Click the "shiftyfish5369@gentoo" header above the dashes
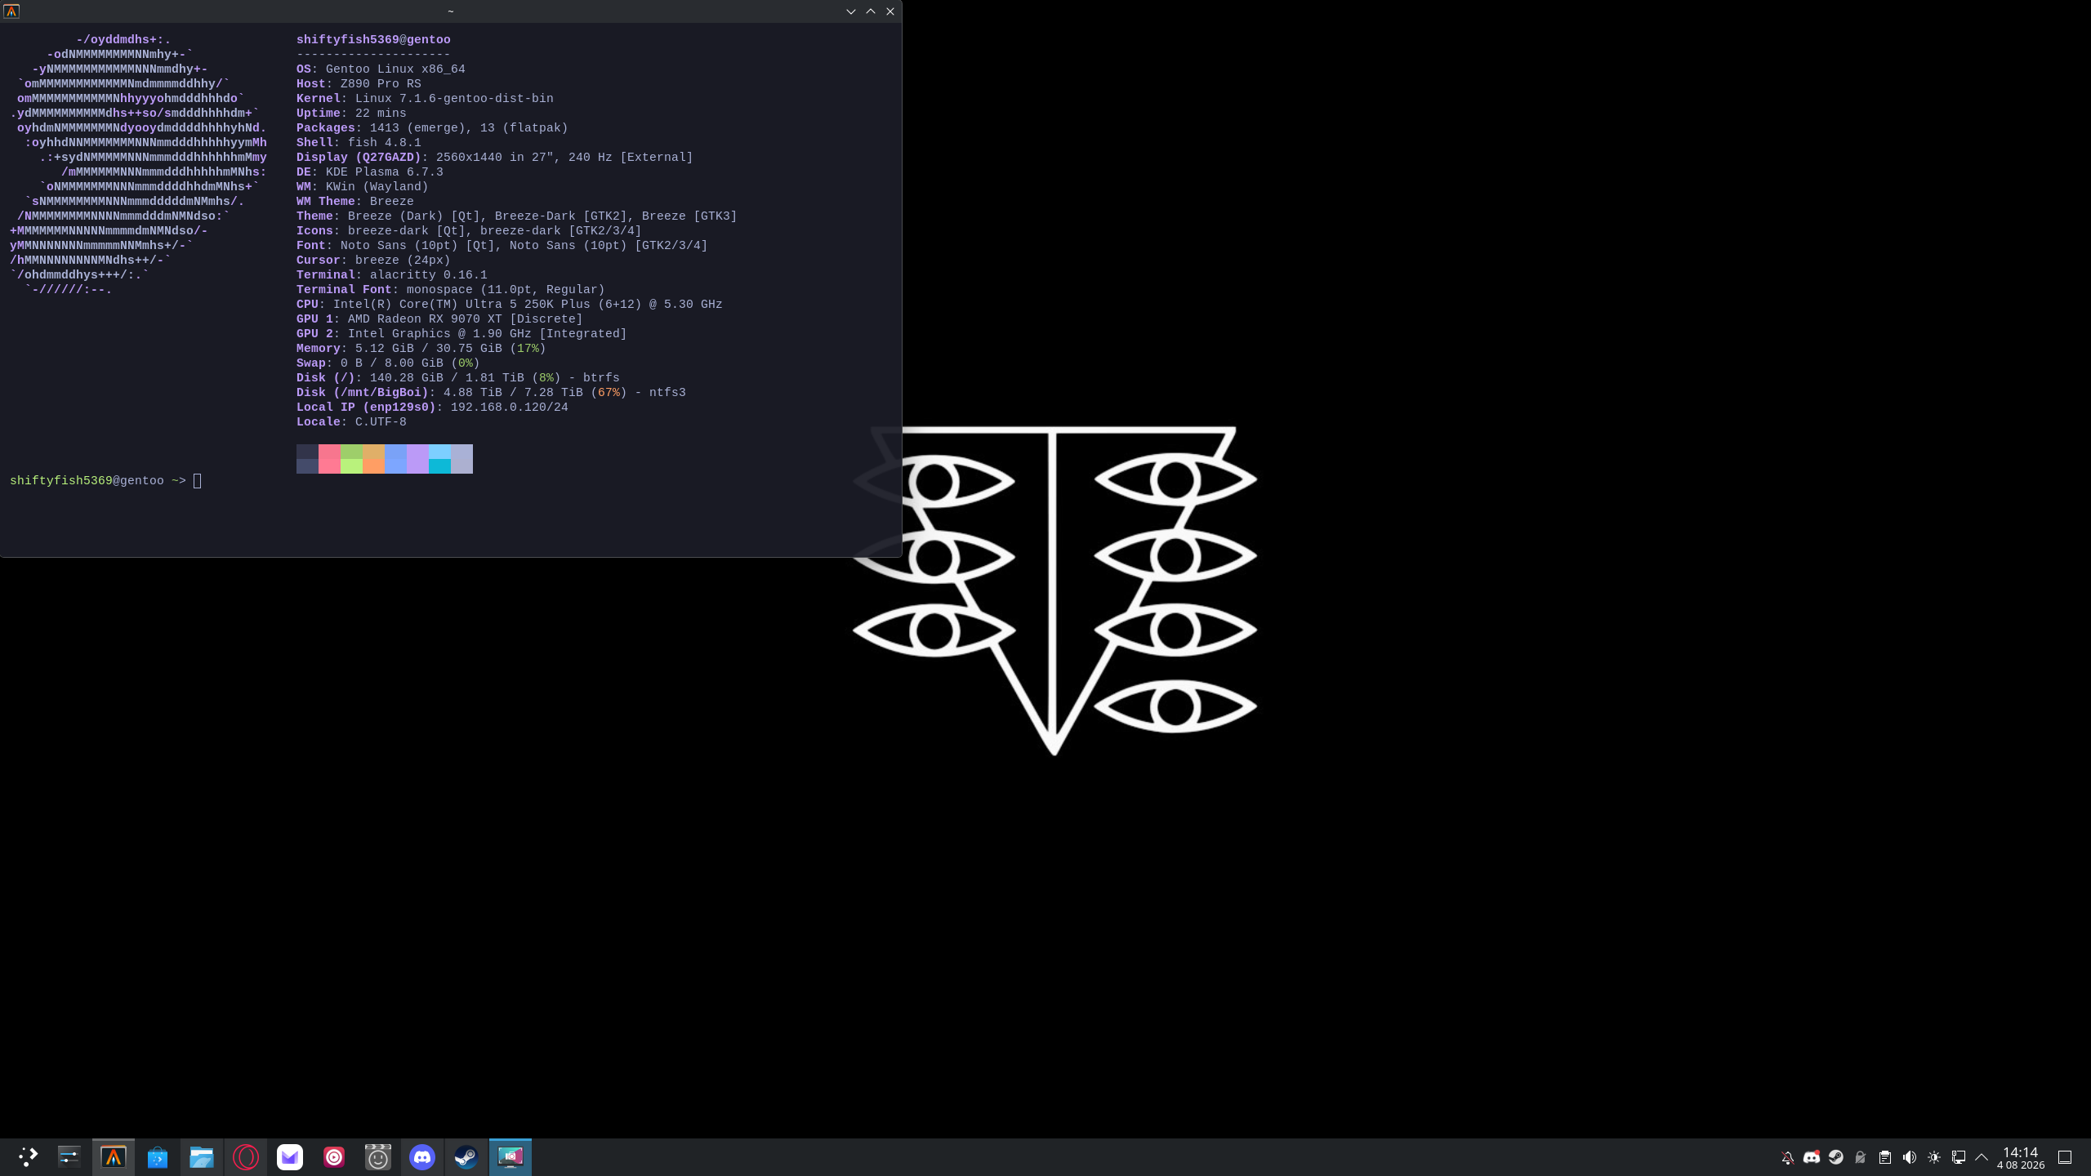This screenshot has width=2091, height=1176. click(373, 40)
